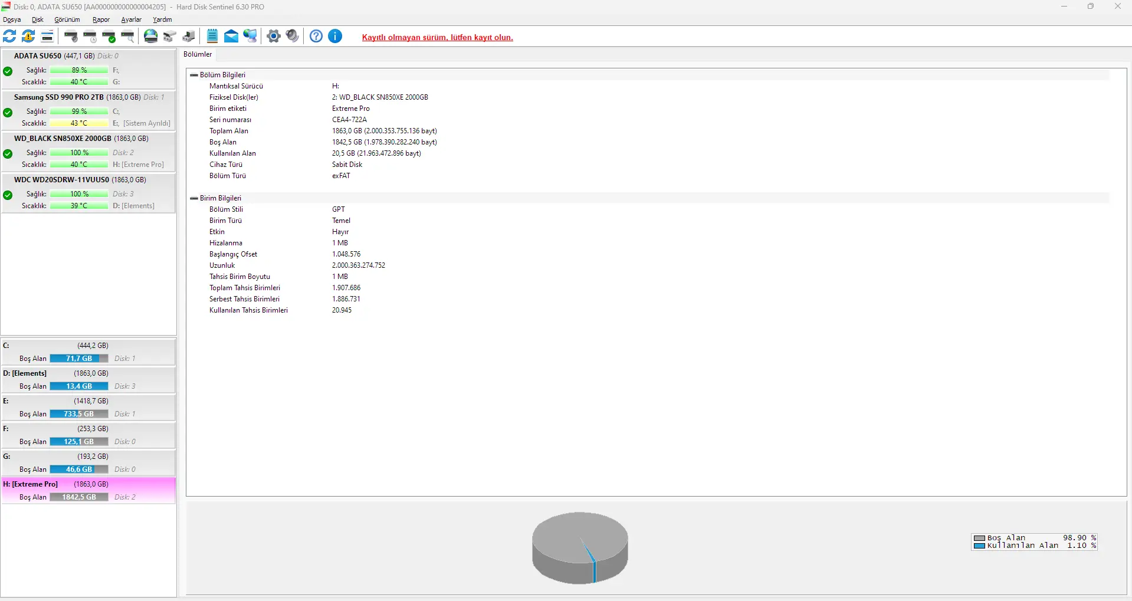Open the help question mark icon
This screenshot has height=601, width=1132.
(x=316, y=37)
